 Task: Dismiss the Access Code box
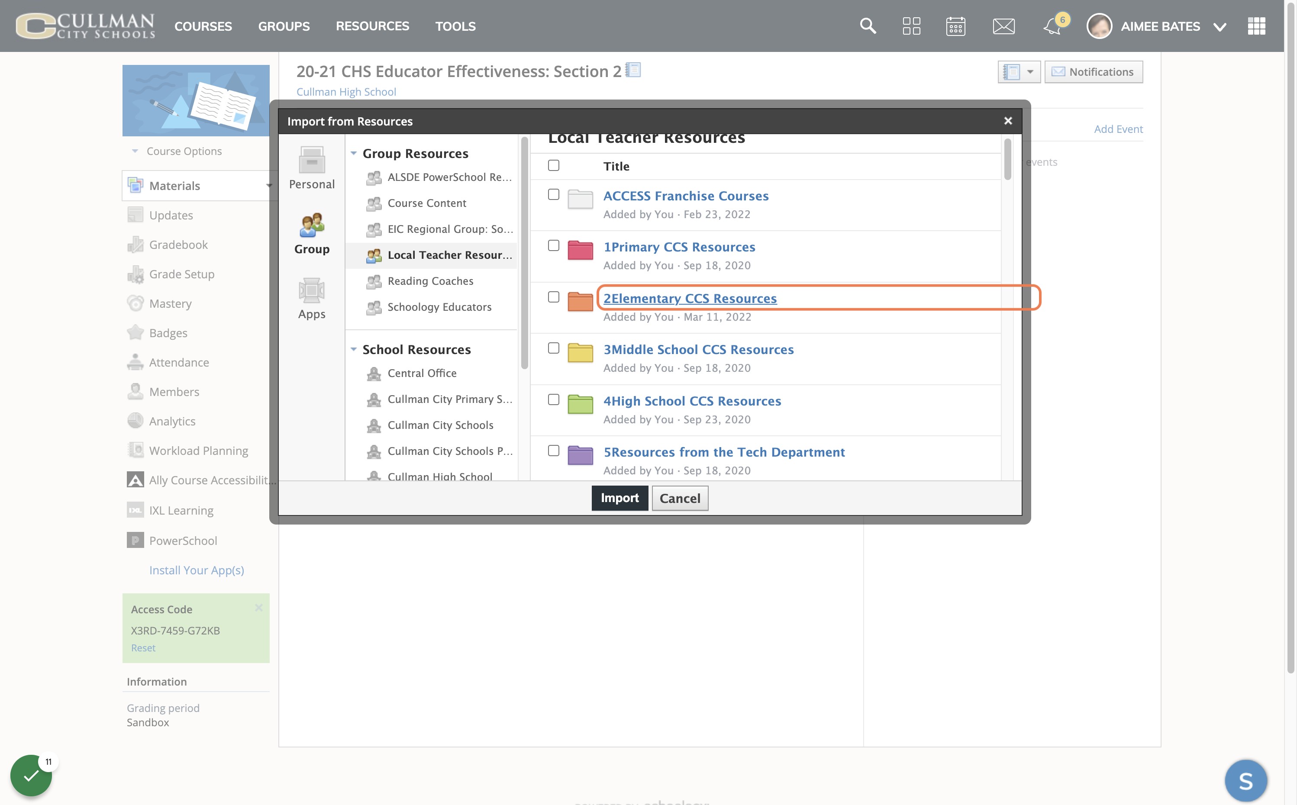pos(259,608)
